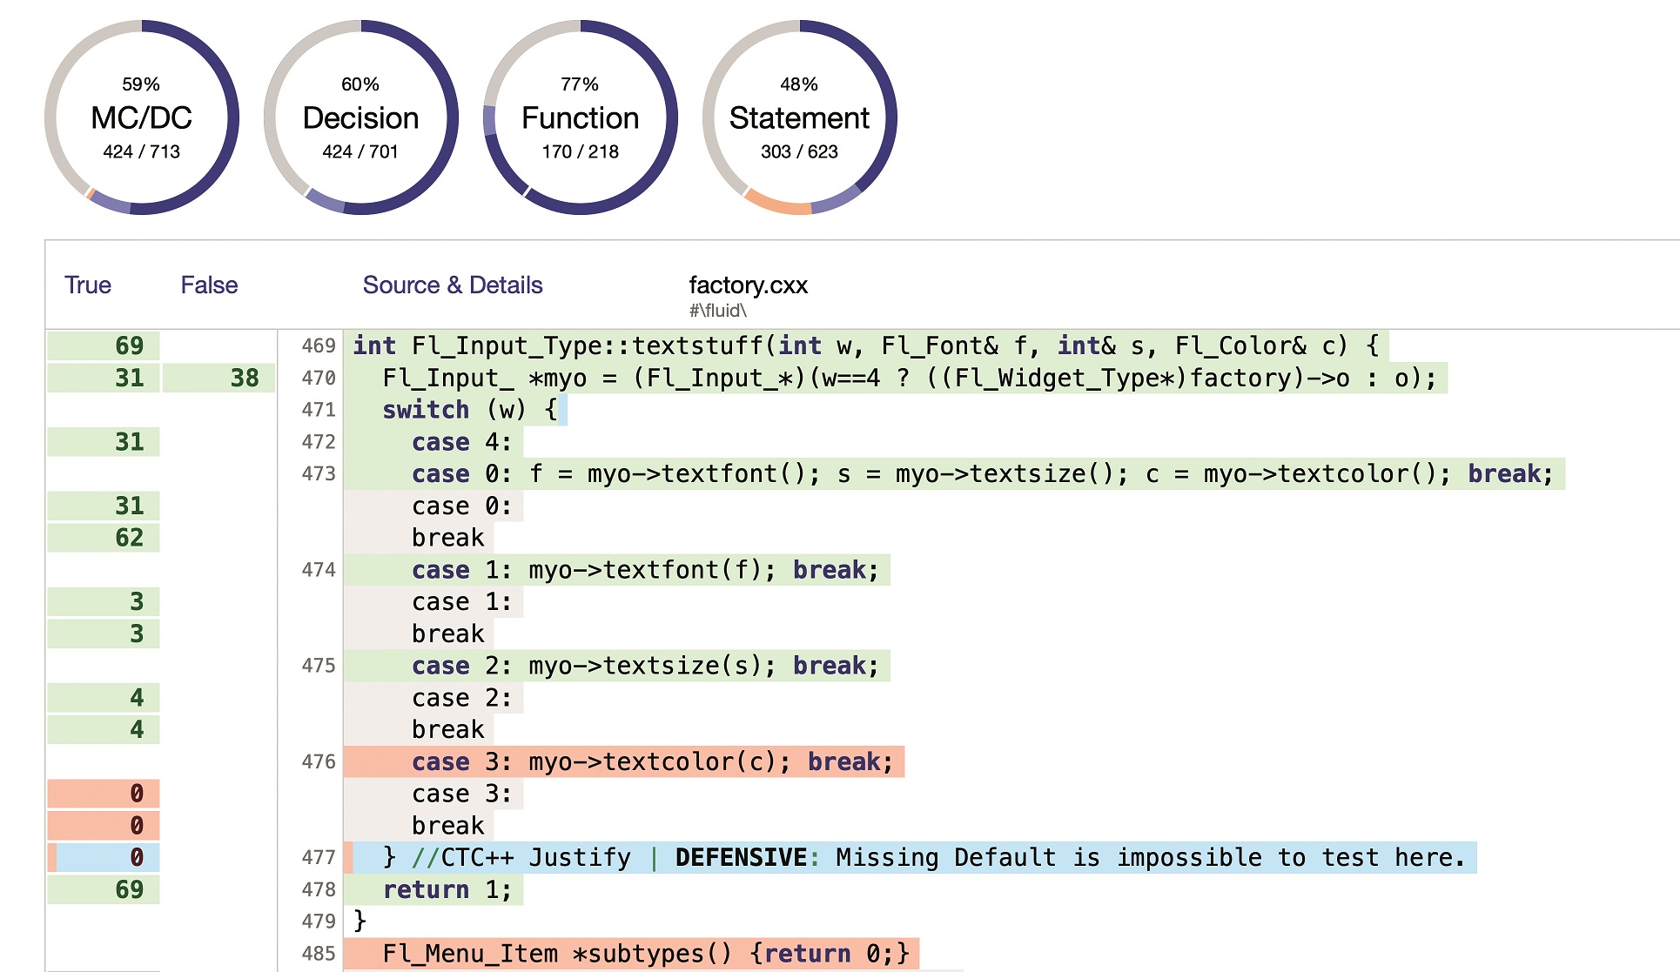Click the 77% label inside the Function gauge

click(579, 84)
